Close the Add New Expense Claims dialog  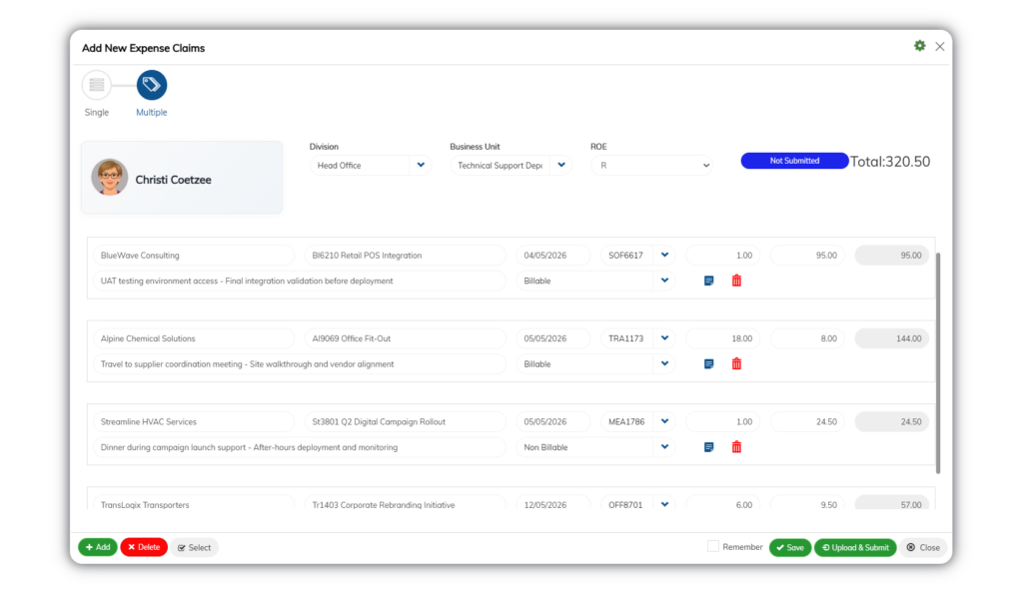[x=939, y=46]
